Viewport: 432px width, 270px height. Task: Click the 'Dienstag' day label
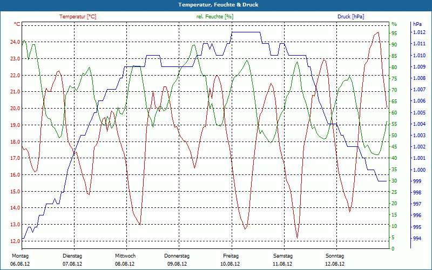pyautogui.click(x=72, y=256)
